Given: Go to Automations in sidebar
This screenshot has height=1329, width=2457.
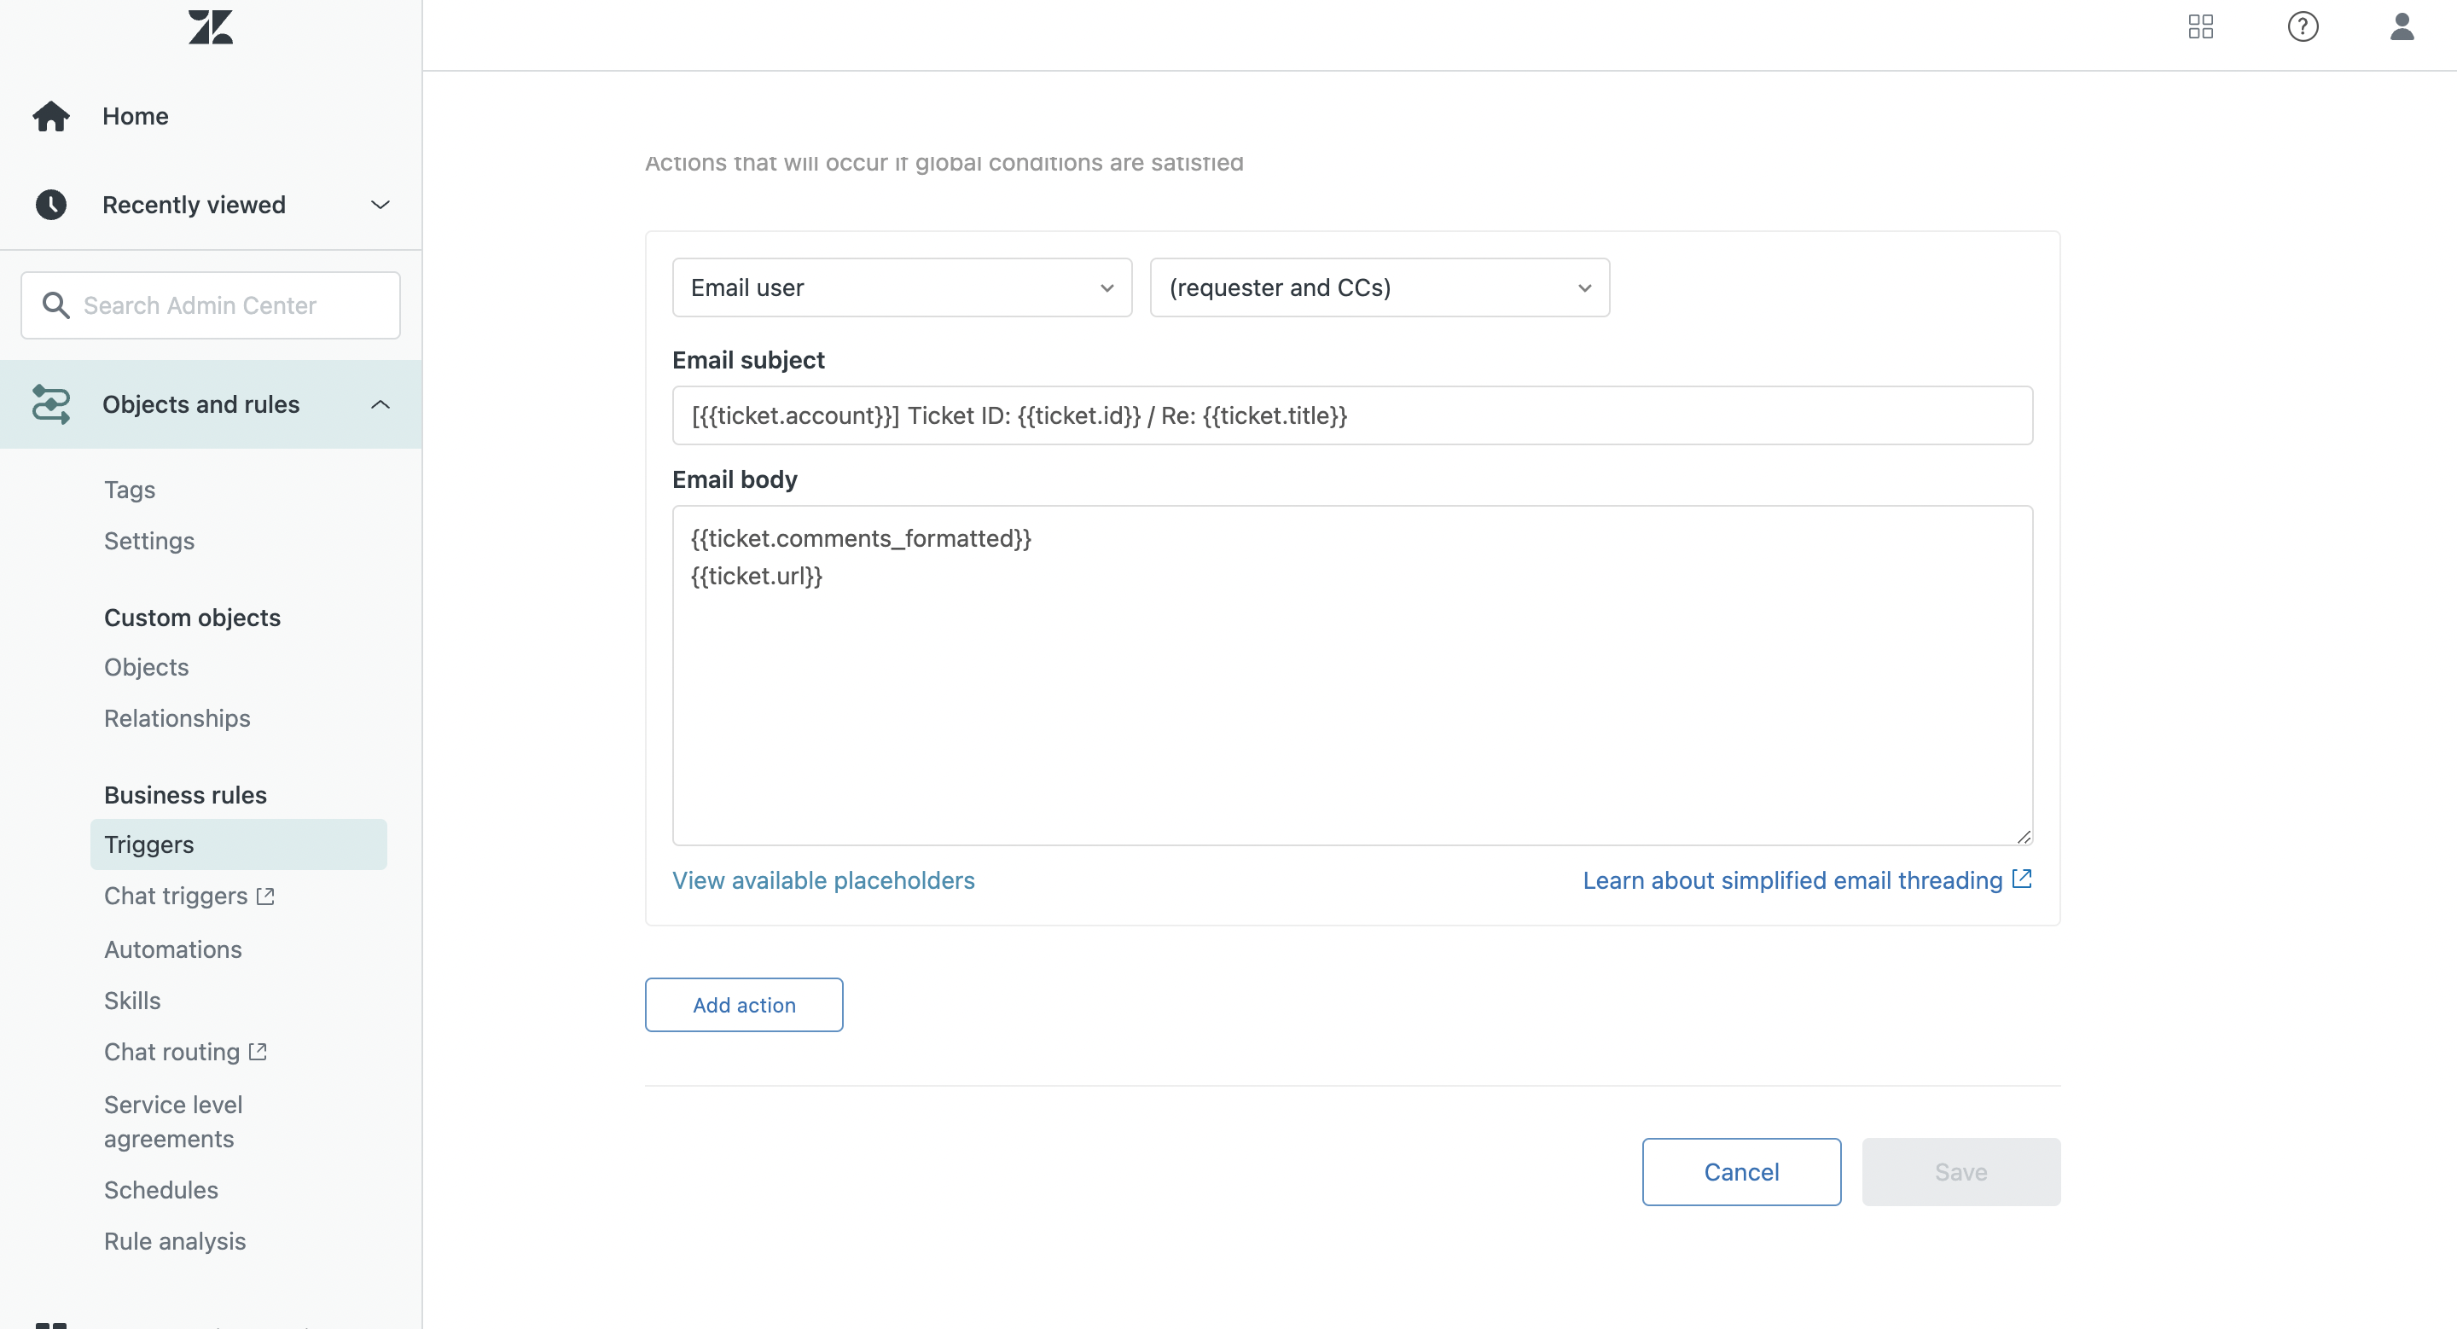Looking at the screenshot, I should [x=172, y=949].
